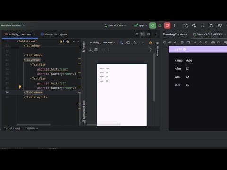Toggle the layout columns icon beside eye
This screenshot has height=170, width=227.
click(96, 50)
